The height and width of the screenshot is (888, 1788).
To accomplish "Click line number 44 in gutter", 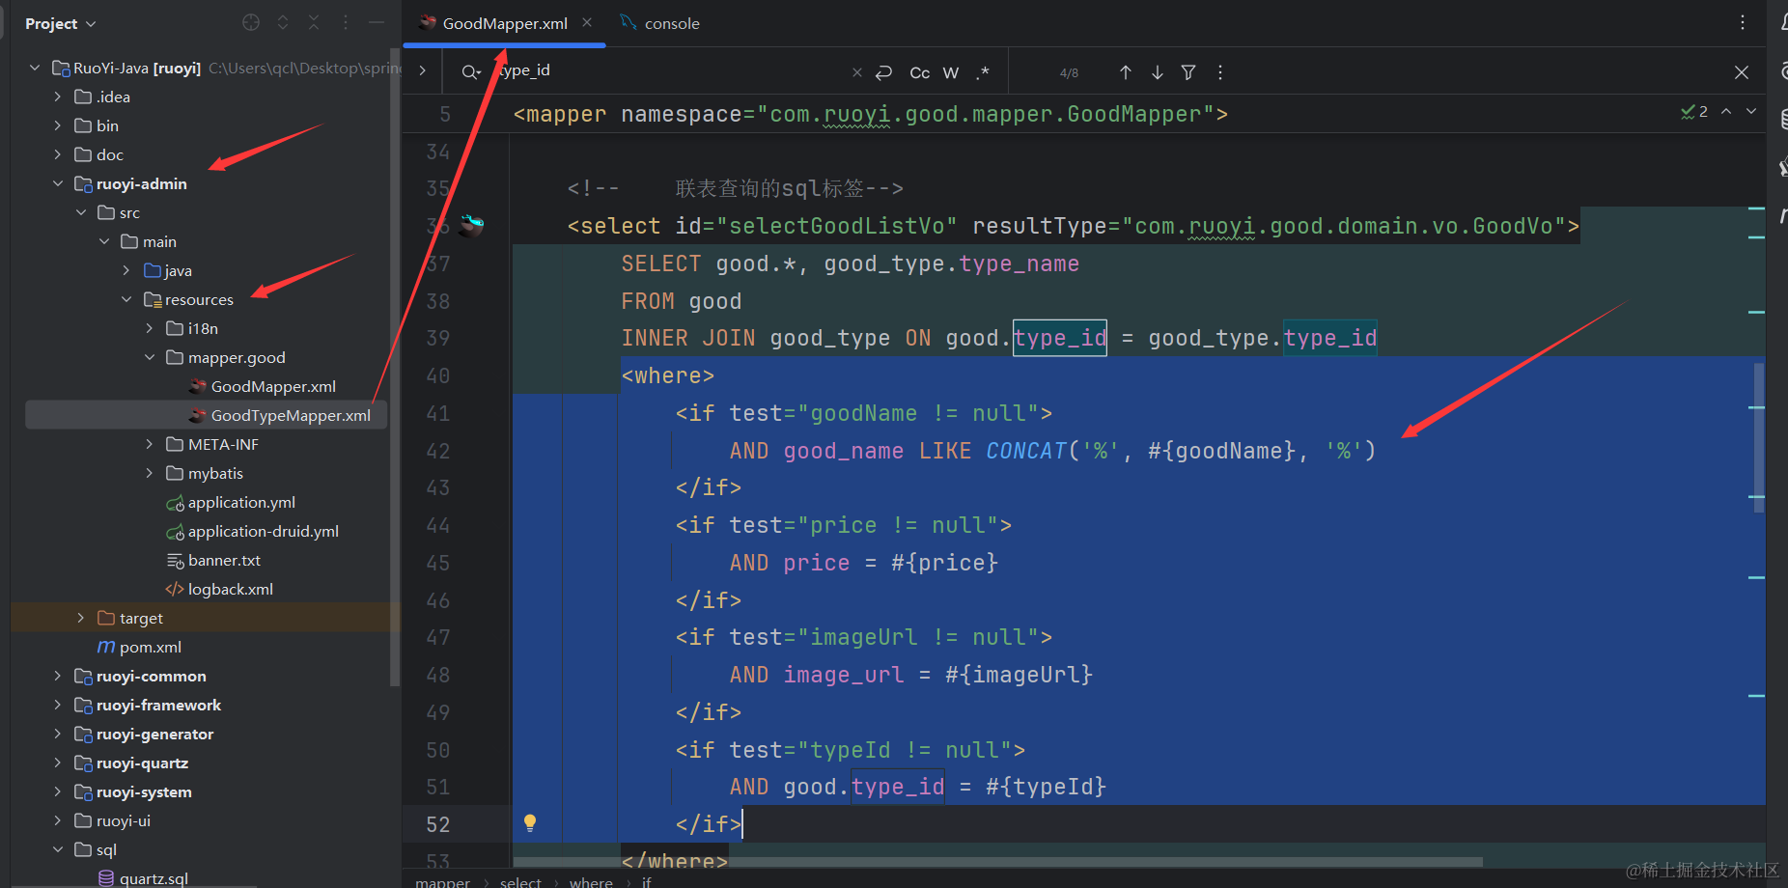I will point(437,525).
